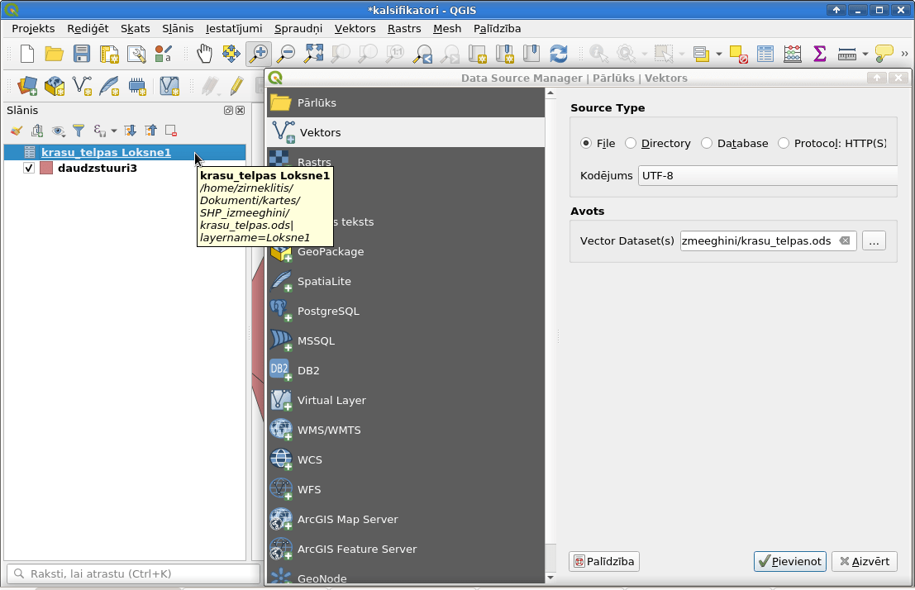This screenshot has height=590, width=915.
Task: Collapse all layers icon in Slānis panel
Action: point(150,131)
